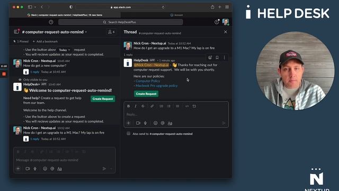Viewport: 339px width, 191px height.
Task: Add reaction to HelpDesk thread message
Action: [x=210, y=57]
